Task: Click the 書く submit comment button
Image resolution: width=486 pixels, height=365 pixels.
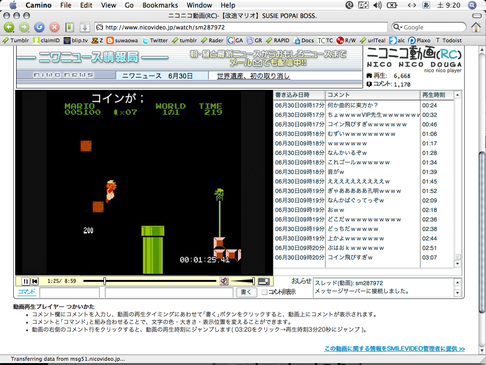Action: click(x=246, y=292)
